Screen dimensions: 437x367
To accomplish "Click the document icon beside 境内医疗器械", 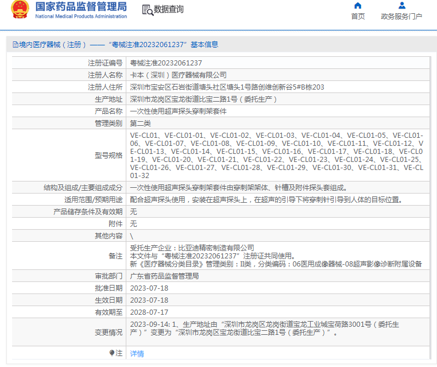I will click(16, 45).
